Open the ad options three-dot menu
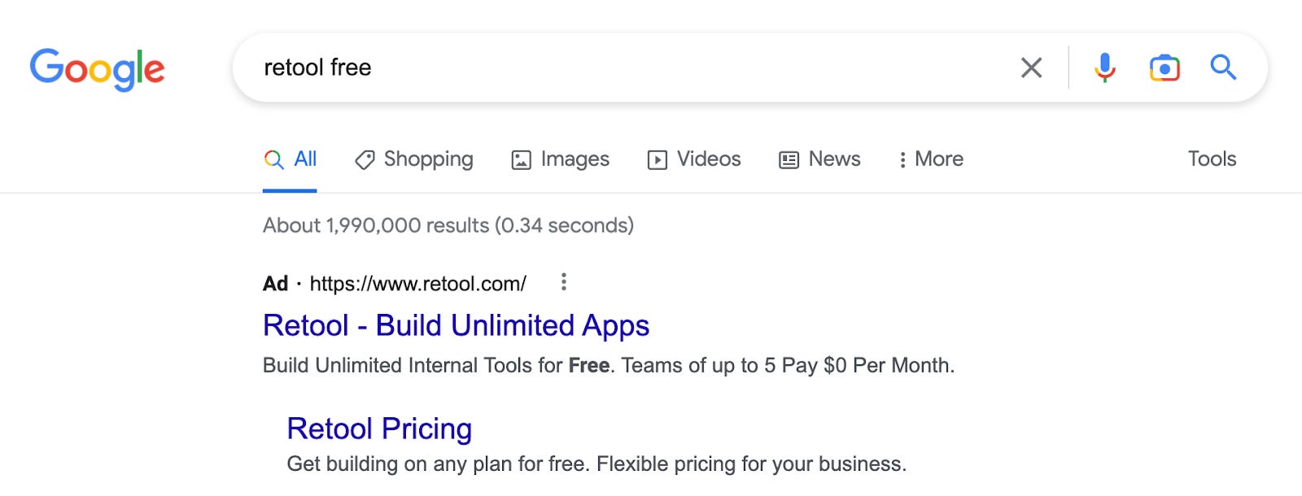1302x496 pixels. click(563, 282)
